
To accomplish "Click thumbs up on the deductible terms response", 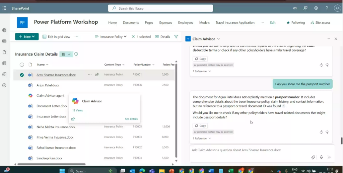I will click(321, 65).
